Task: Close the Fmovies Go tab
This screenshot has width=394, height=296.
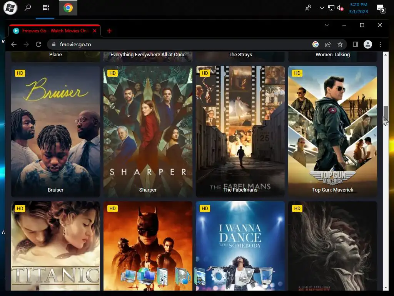Action: tap(95, 31)
